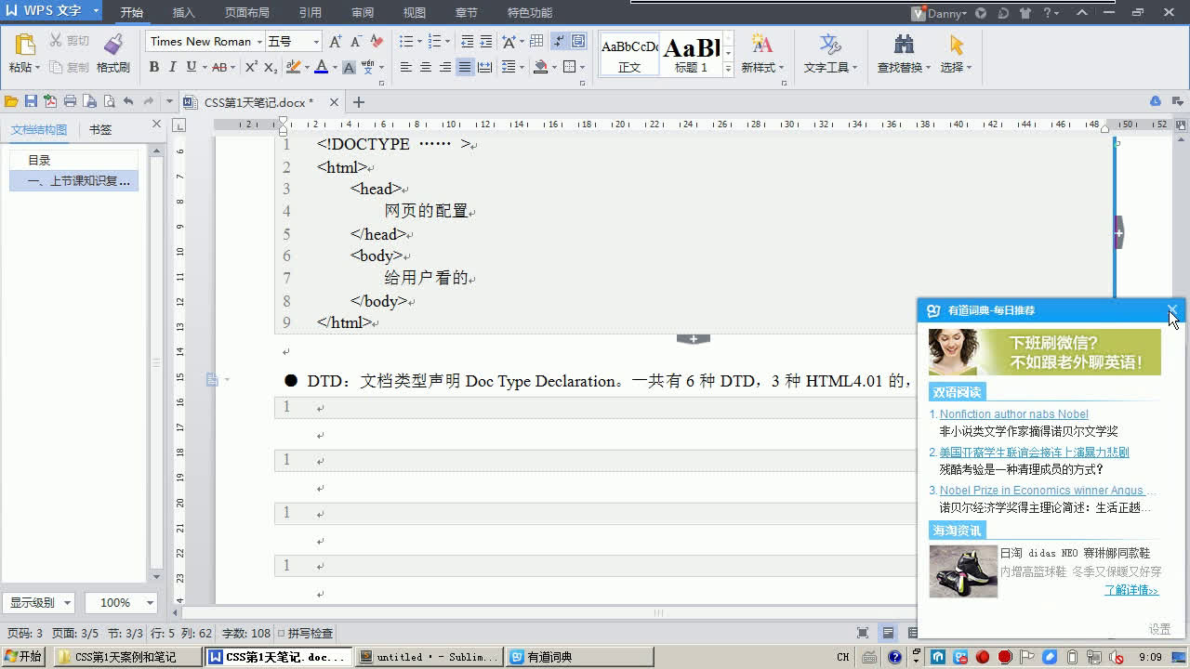Expand numbered list style dropdown arrow
The width and height of the screenshot is (1190, 669).
[448, 41]
